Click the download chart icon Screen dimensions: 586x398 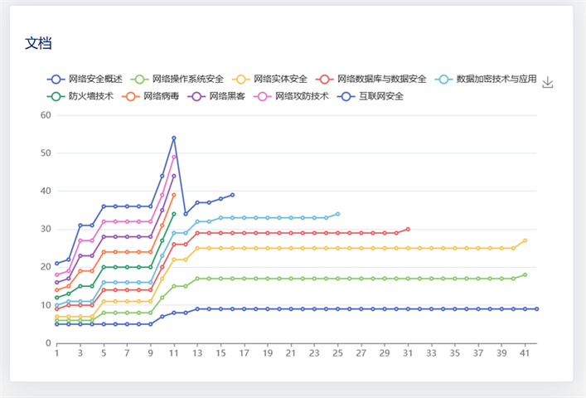point(547,82)
